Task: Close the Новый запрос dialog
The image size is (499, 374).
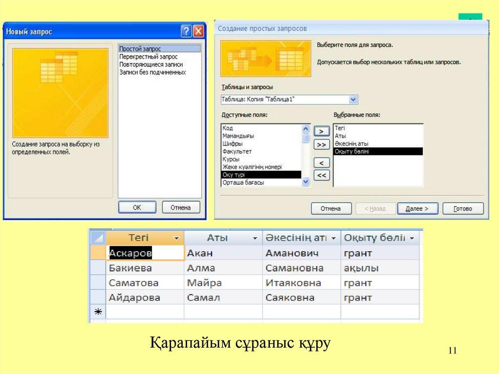Action: coord(198,32)
